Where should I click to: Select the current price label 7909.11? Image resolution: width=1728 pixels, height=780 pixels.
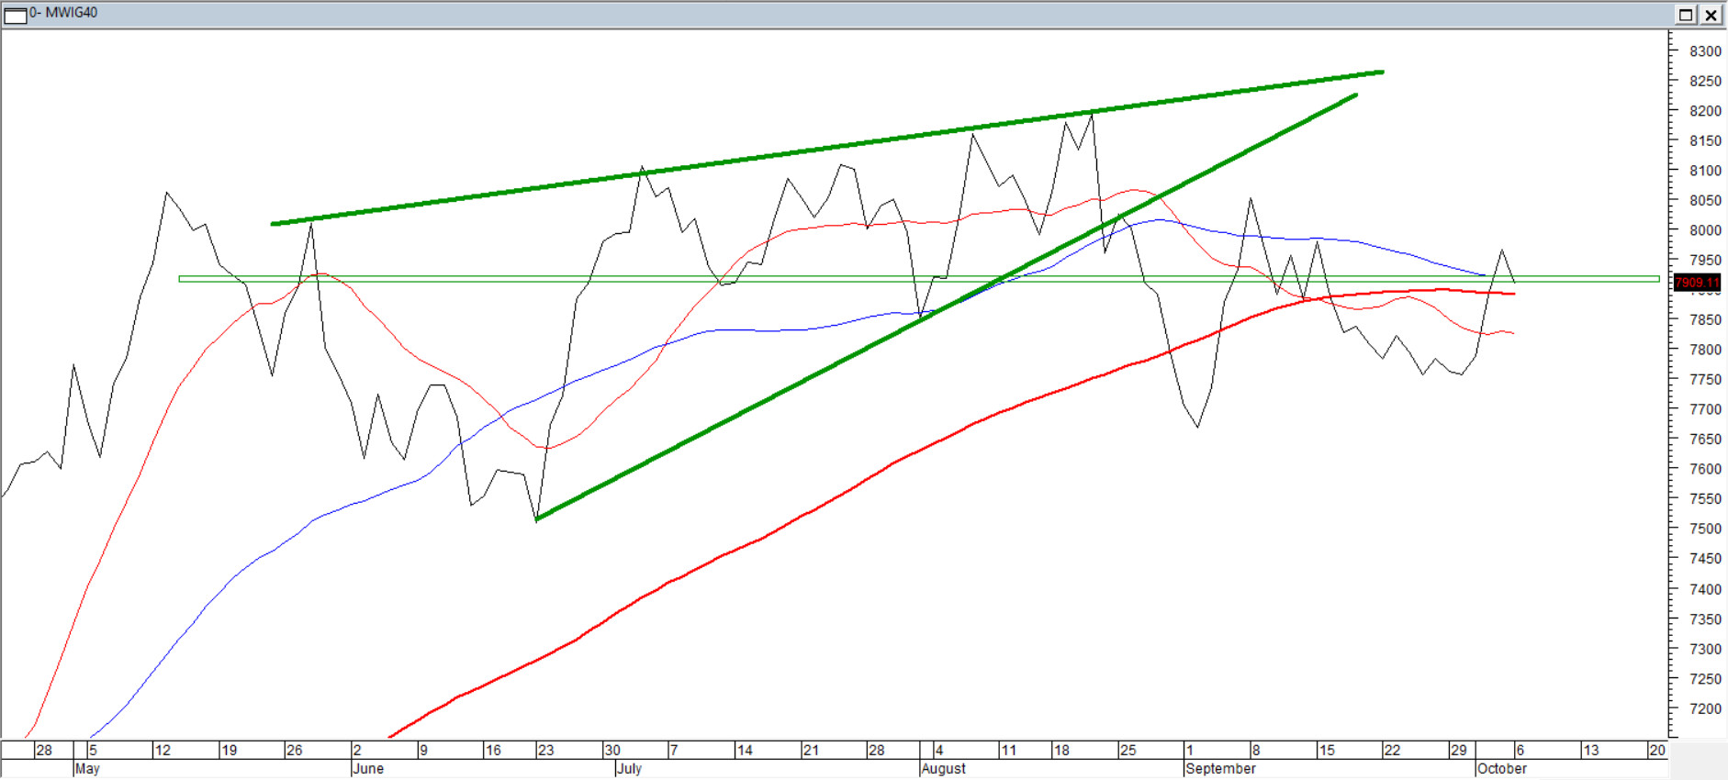1696,283
